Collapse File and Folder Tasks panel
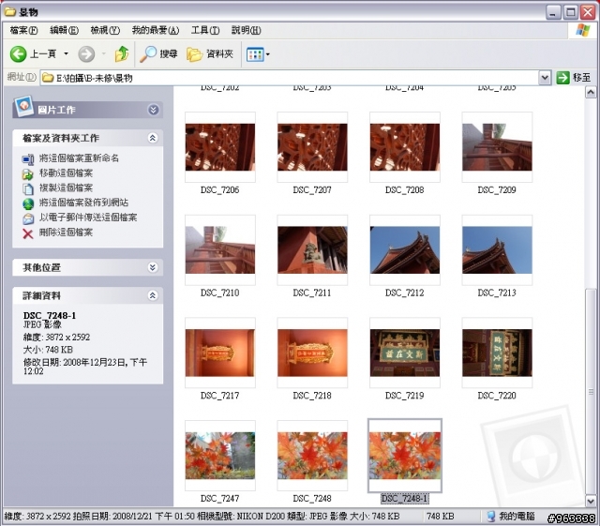The width and height of the screenshot is (600, 526). pos(153,138)
